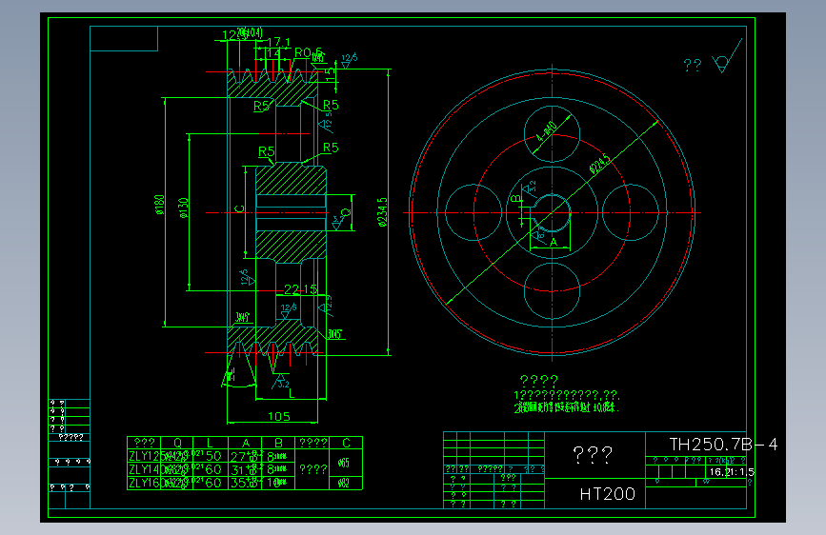This screenshot has height=535, width=826.
Task: Select the ø82 cell in column C
Action: (344, 484)
